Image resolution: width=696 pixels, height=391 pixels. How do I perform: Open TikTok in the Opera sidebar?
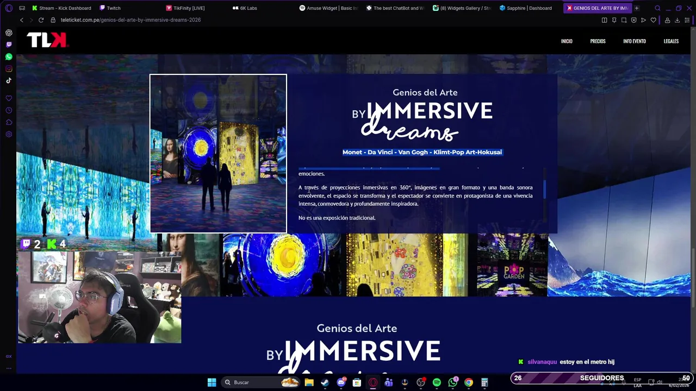pos(9,80)
